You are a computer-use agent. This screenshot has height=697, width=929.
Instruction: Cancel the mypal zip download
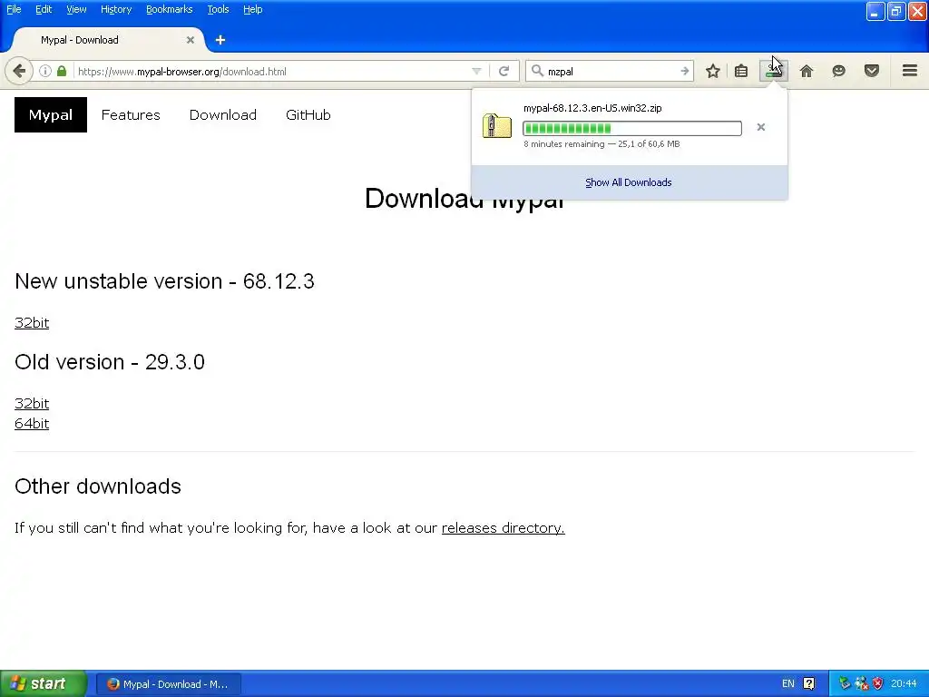click(x=761, y=127)
